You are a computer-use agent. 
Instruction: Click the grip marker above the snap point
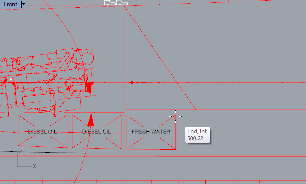[x=175, y=112]
